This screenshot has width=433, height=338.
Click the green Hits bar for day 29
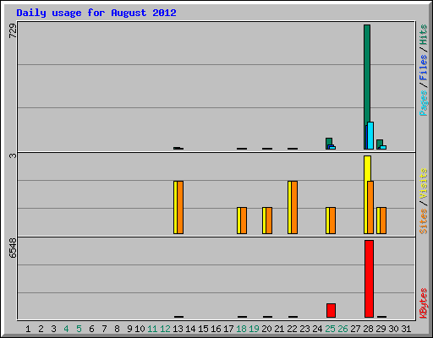point(380,143)
